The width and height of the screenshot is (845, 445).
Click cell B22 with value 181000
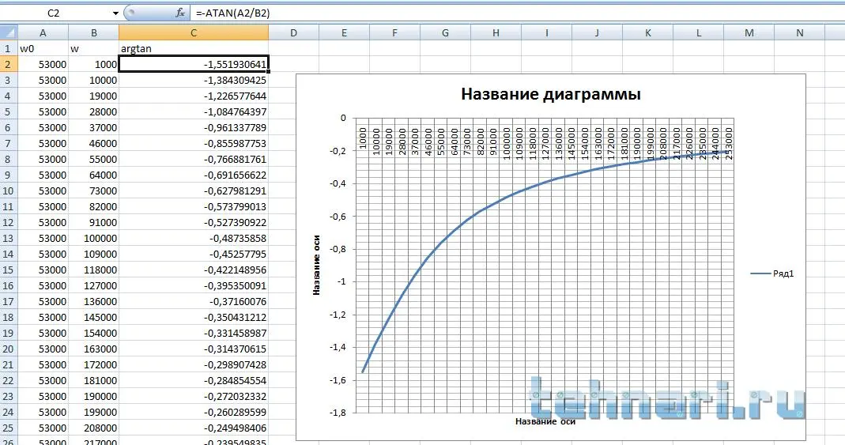(x=94, y=380)
